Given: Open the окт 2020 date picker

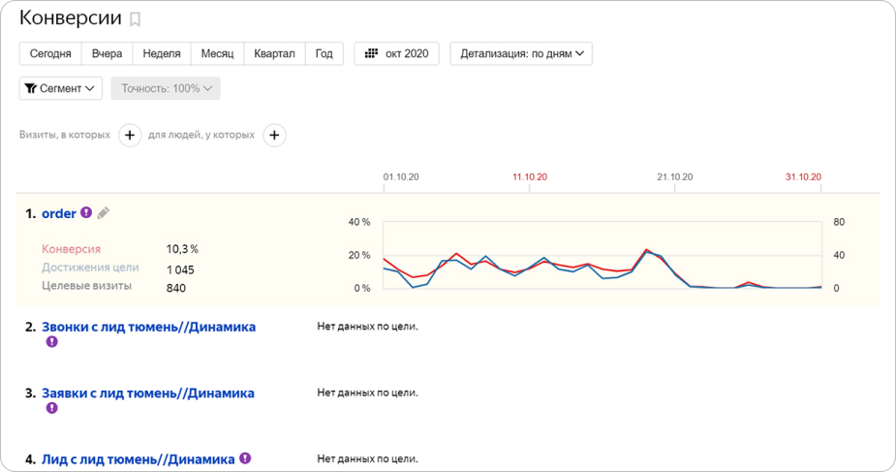Looking at the screenshot, I should [396, 53].
